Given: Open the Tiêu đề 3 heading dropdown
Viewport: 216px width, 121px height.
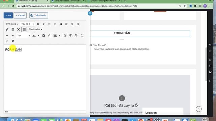Looking at the screenshot, I should (x=27, y=24).
